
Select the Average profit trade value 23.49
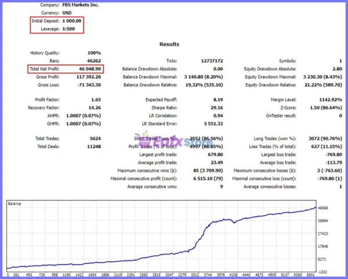tap(216, 162)
